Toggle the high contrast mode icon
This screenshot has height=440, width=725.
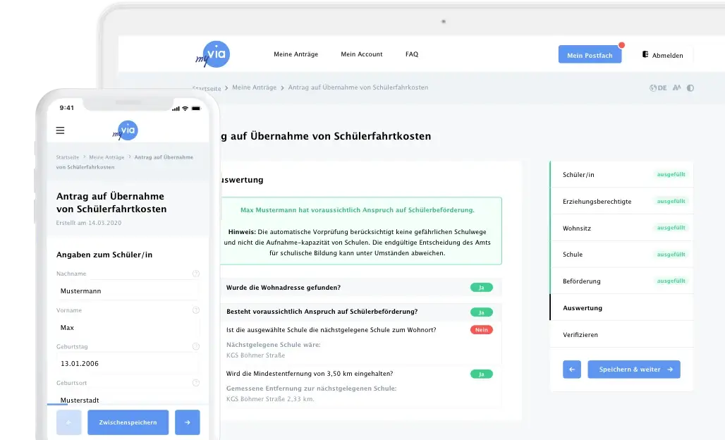(690, 88)
